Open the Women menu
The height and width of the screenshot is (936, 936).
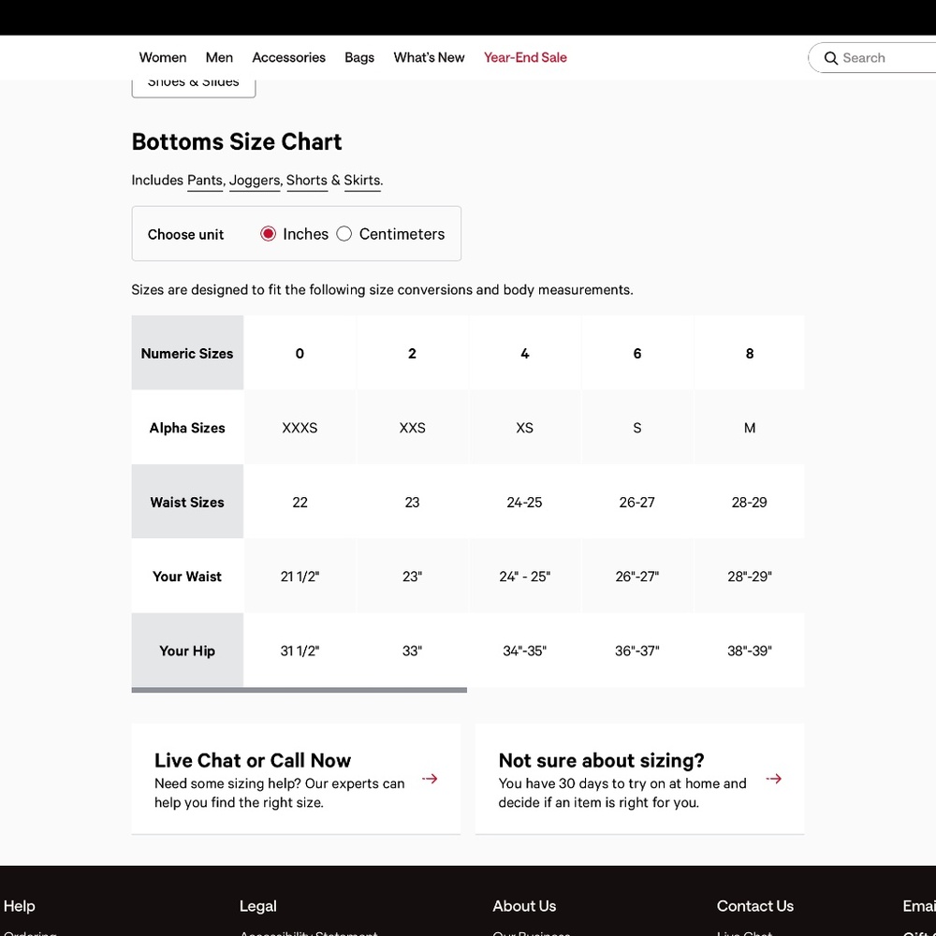click(x=162, y=57)
